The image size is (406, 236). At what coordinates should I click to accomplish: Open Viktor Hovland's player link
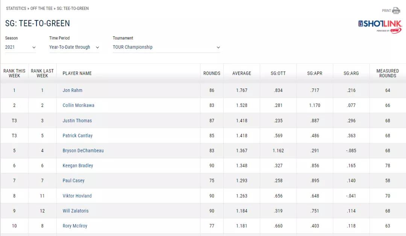(77, 196)
